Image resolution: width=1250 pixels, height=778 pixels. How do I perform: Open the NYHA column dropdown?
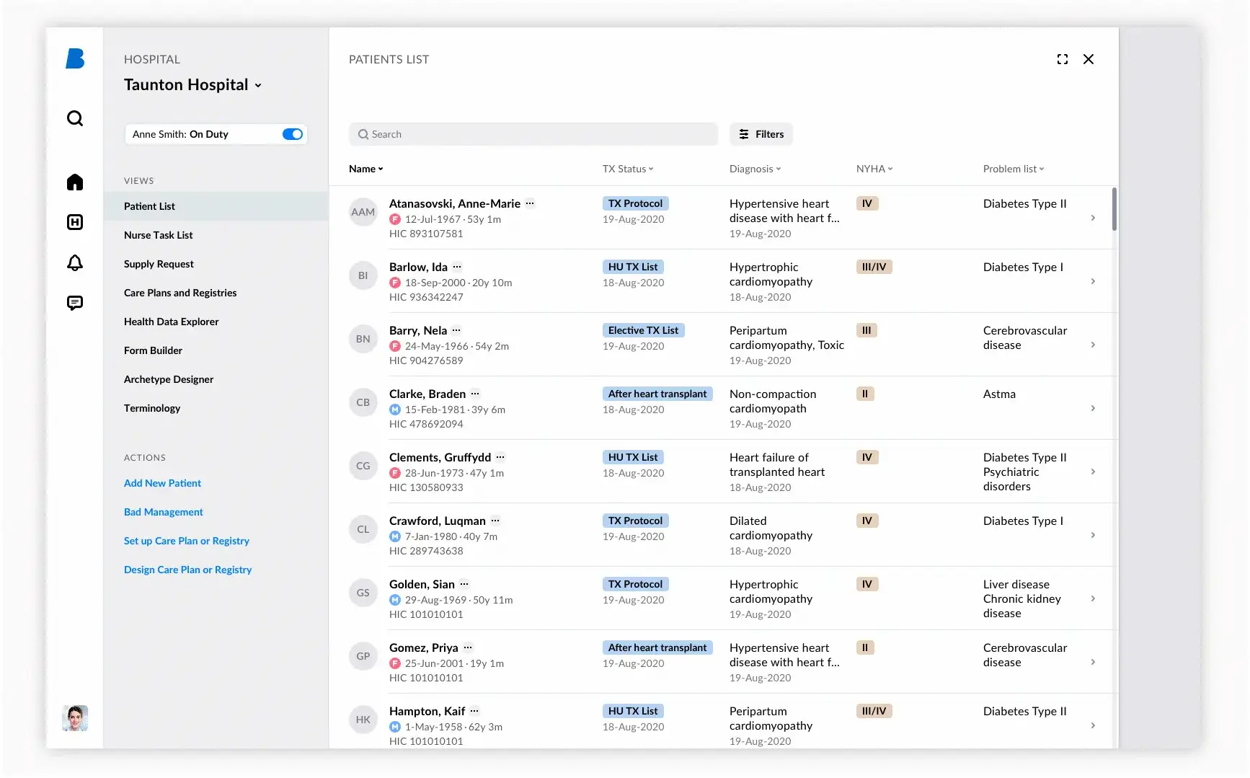tap(874, 169)
